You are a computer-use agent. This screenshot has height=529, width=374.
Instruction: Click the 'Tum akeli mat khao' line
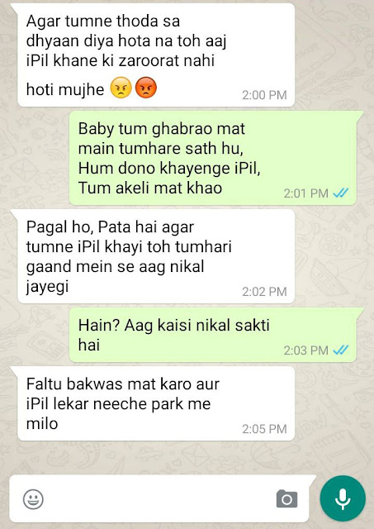coord(150,188)
